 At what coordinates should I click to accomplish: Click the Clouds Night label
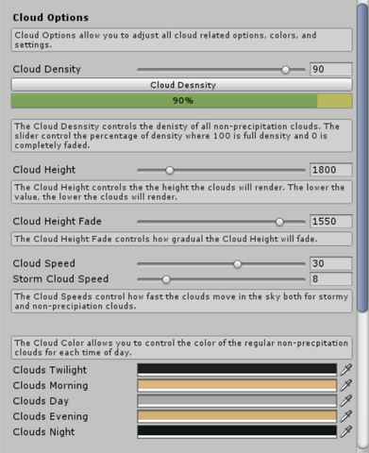click(43, 431)
